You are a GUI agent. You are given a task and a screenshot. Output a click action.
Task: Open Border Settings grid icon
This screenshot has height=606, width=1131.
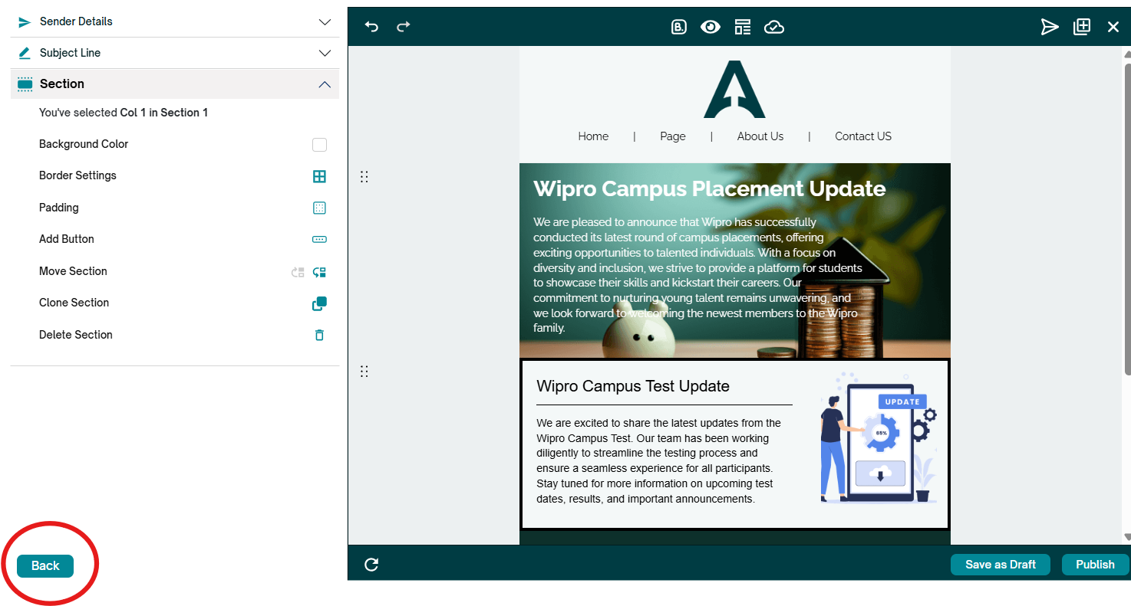[x=319, y=176]
